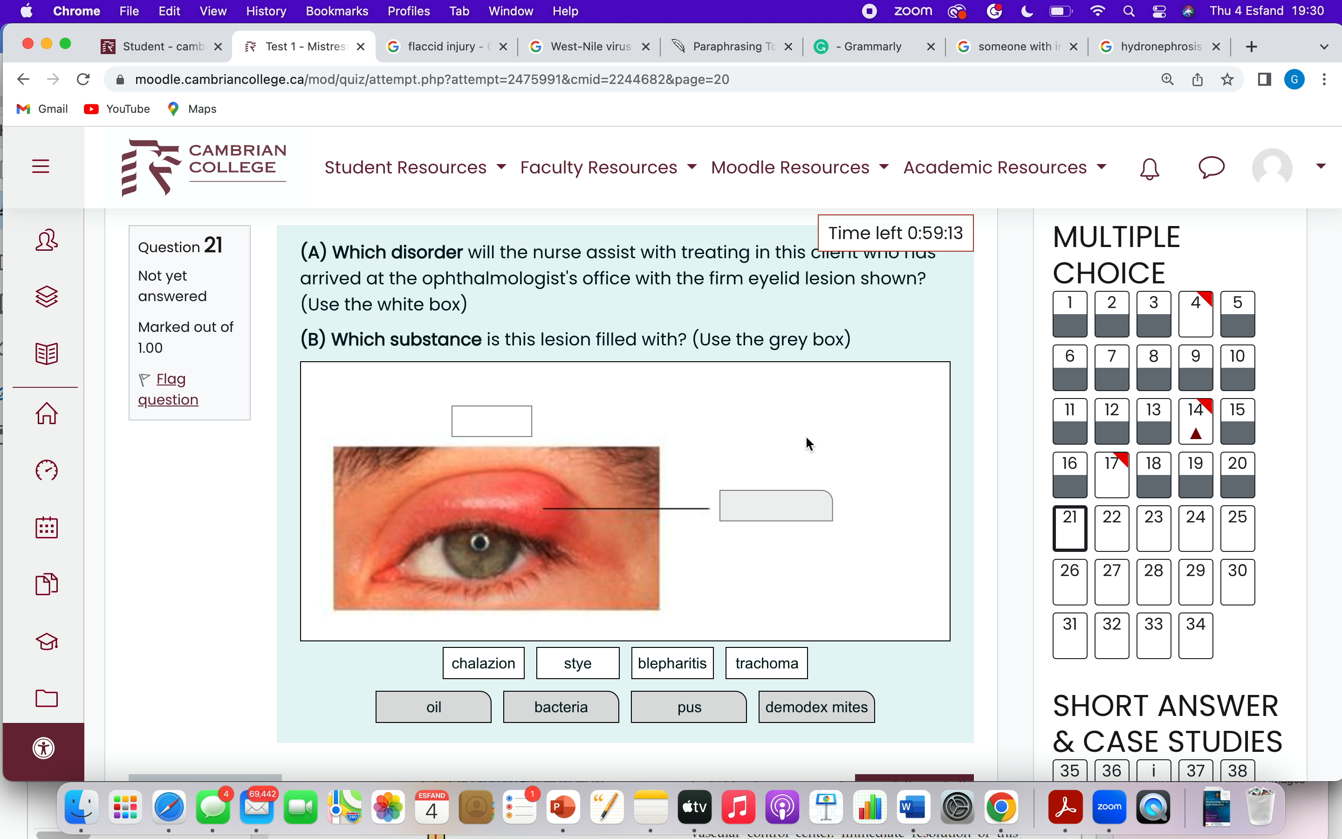Click the Flag question link
Screen dimensions: 1342x839
pos(168,389)
